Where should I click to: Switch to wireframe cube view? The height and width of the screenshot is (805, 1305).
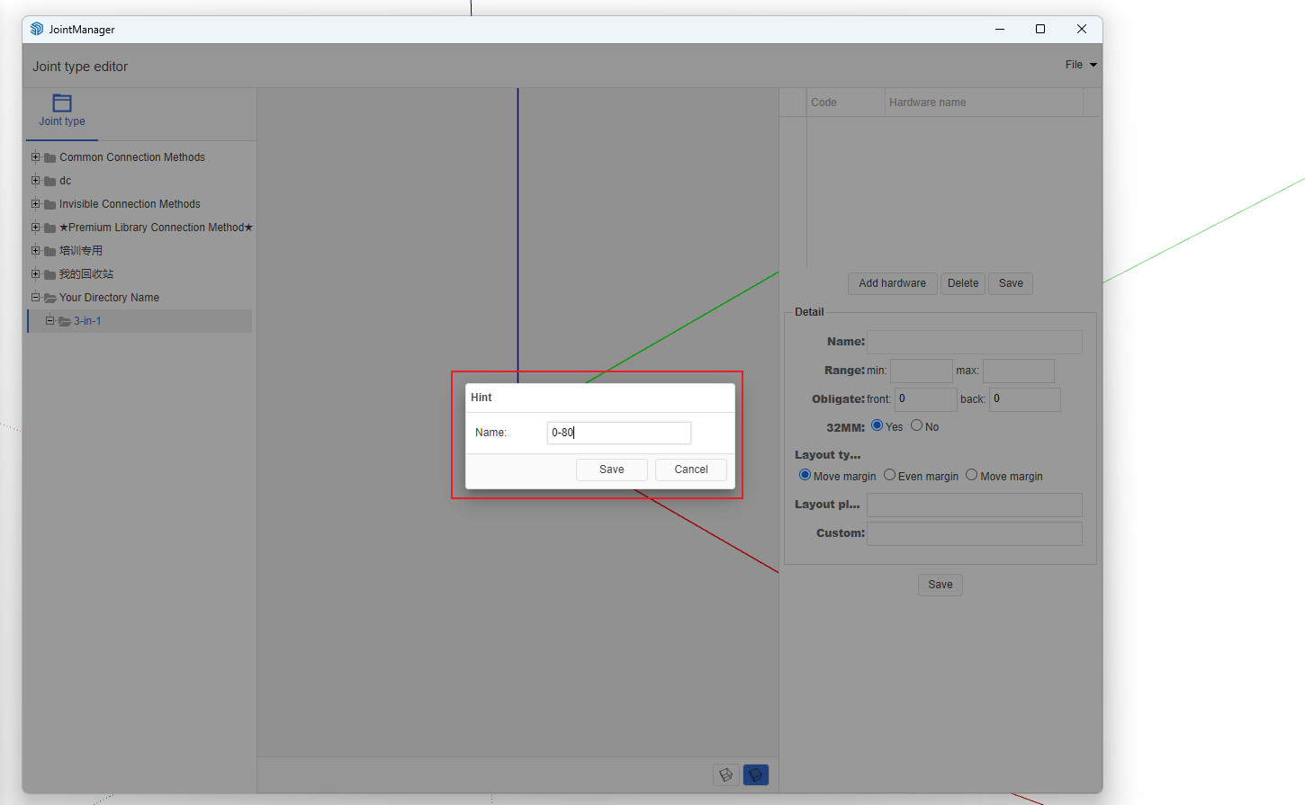tap(726, 774)
